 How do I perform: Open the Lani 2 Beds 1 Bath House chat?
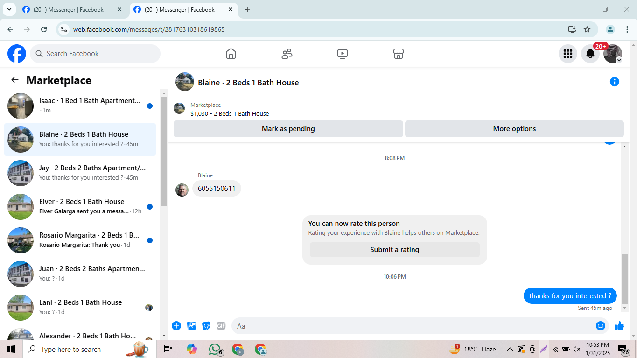tap(80, 308)
